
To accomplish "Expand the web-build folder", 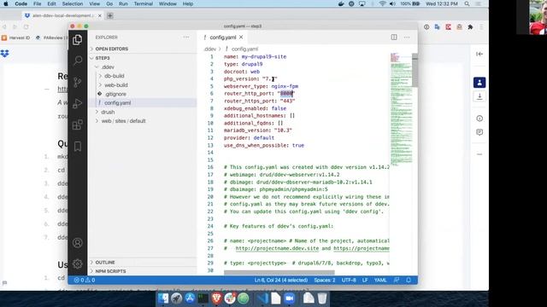I will [x=144, y=85].
